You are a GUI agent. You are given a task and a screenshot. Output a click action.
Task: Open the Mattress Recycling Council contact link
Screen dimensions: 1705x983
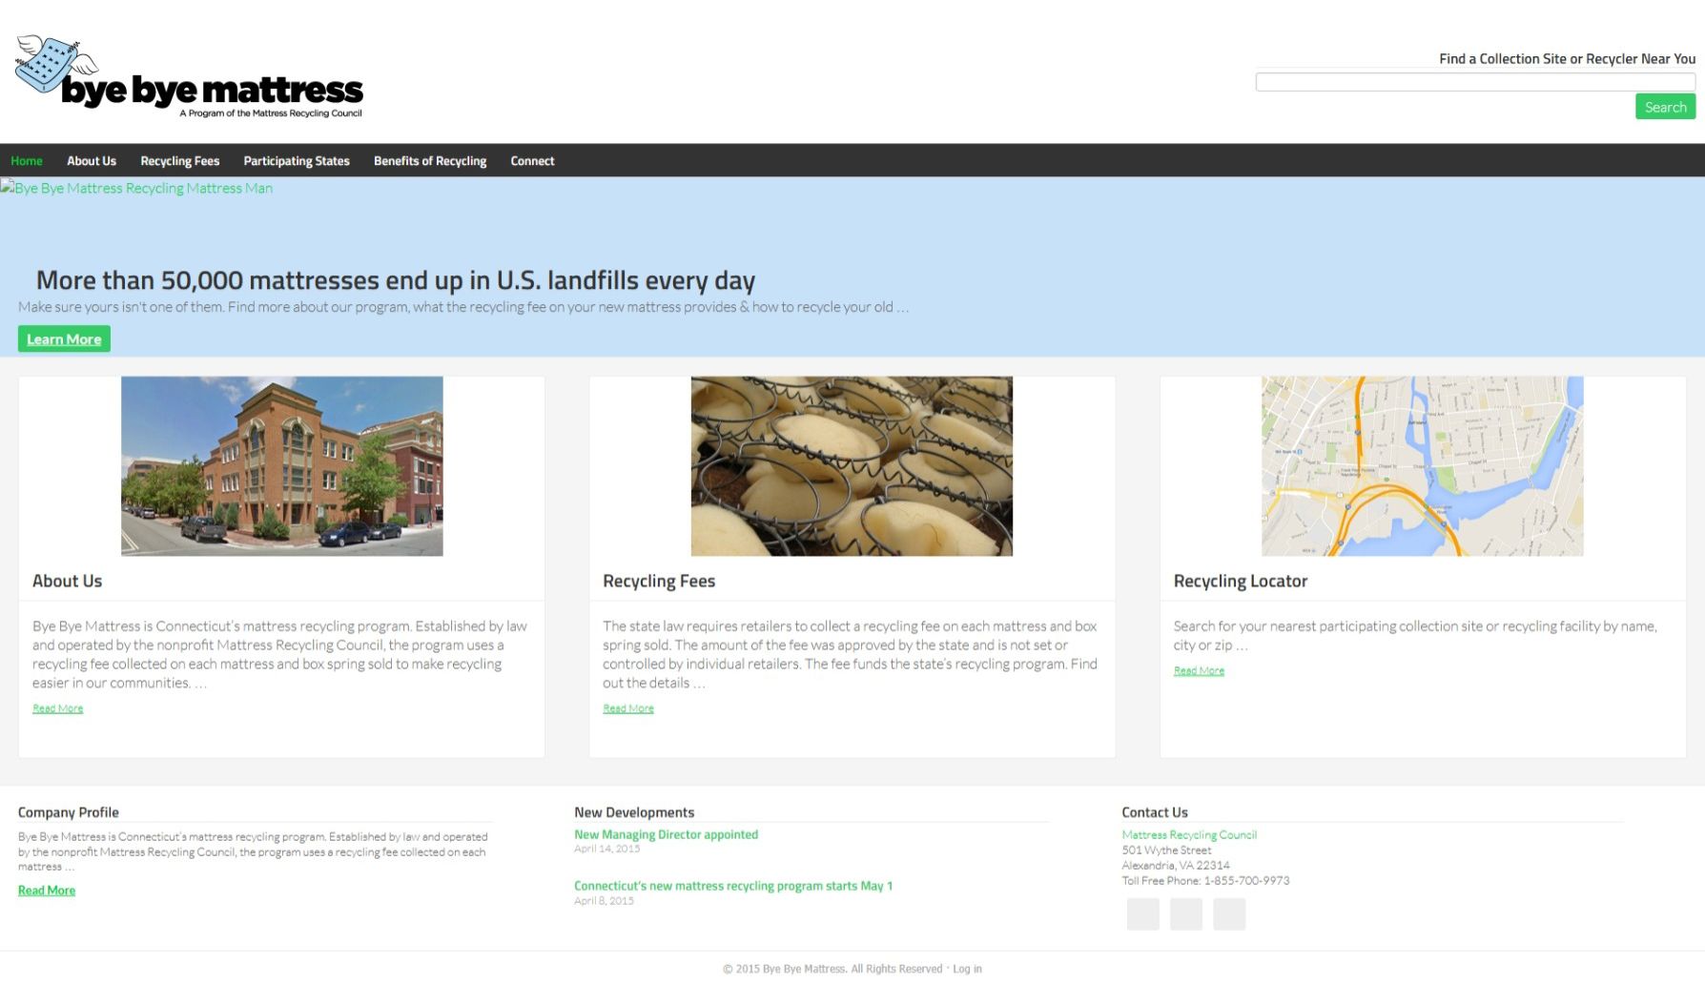[x=1189, y=835]
